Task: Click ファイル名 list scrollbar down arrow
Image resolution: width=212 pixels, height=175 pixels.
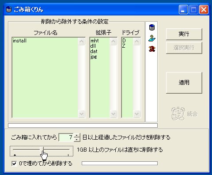Action: [81, 114]
